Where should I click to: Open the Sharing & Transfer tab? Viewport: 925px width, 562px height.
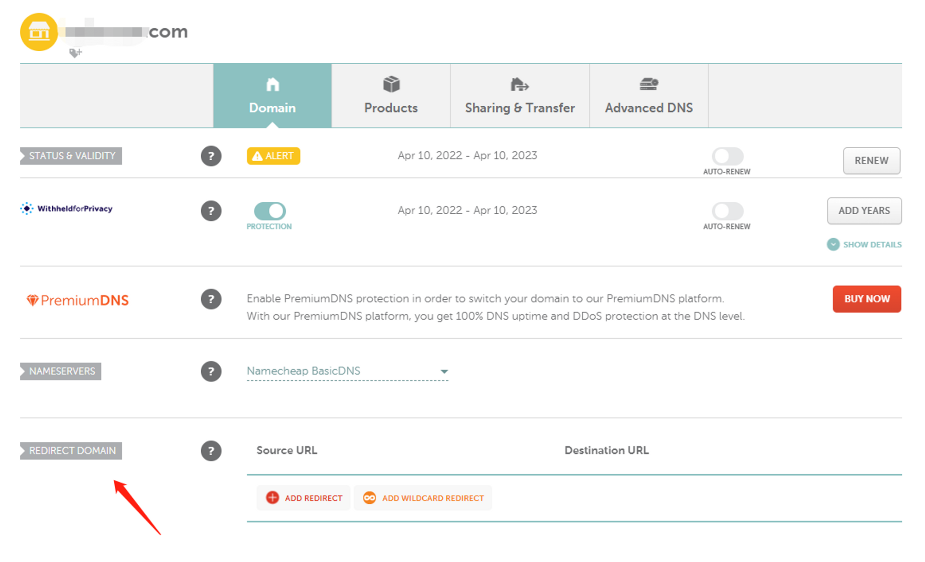(x=520, y=96)
